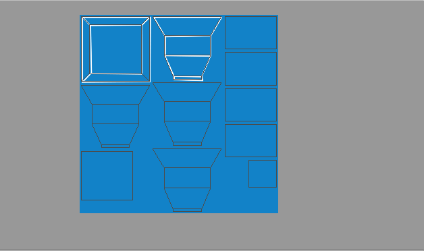Image resolution: width=424 pixels, height=251 pixels.
Task: Pick the smallest square UV island
Action: coord(263,173)
